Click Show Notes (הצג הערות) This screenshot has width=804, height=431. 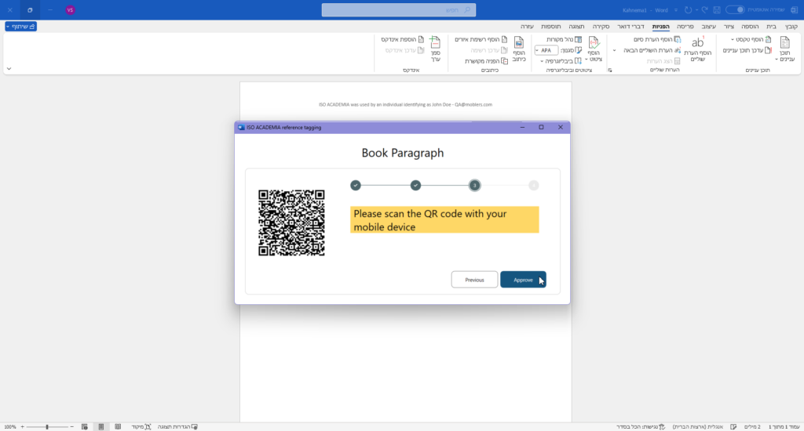coord(663,61)
